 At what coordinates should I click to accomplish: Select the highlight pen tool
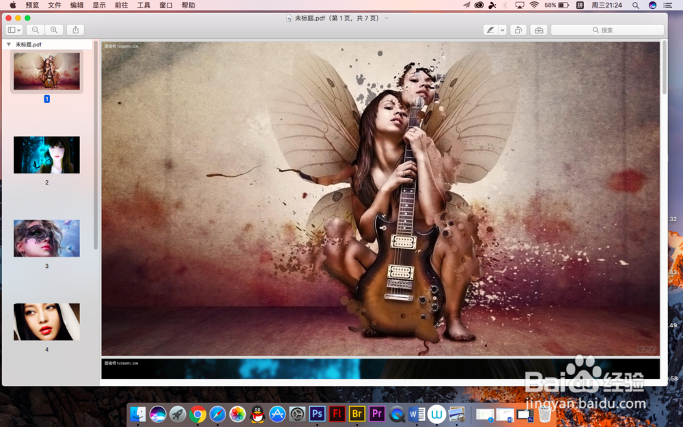(x=490, y=29)
